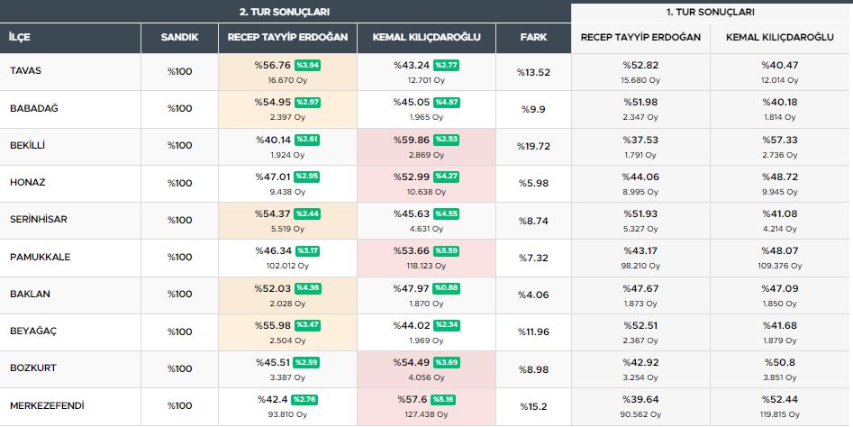This screenshot has width=853, height=427.
Task: Click the %100 sandık value in Tavas row
Action: [179, 72]
